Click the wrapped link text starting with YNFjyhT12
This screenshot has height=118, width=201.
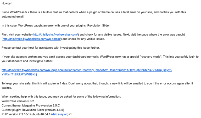(x=19, y=74)
